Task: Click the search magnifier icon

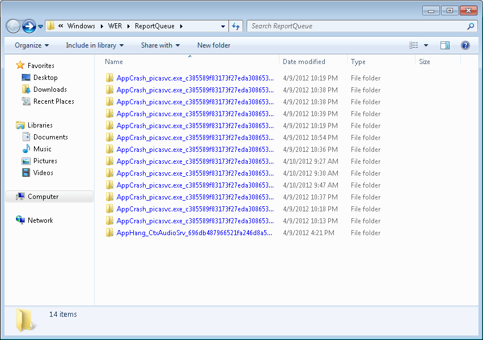Action: tap(471, 26)
